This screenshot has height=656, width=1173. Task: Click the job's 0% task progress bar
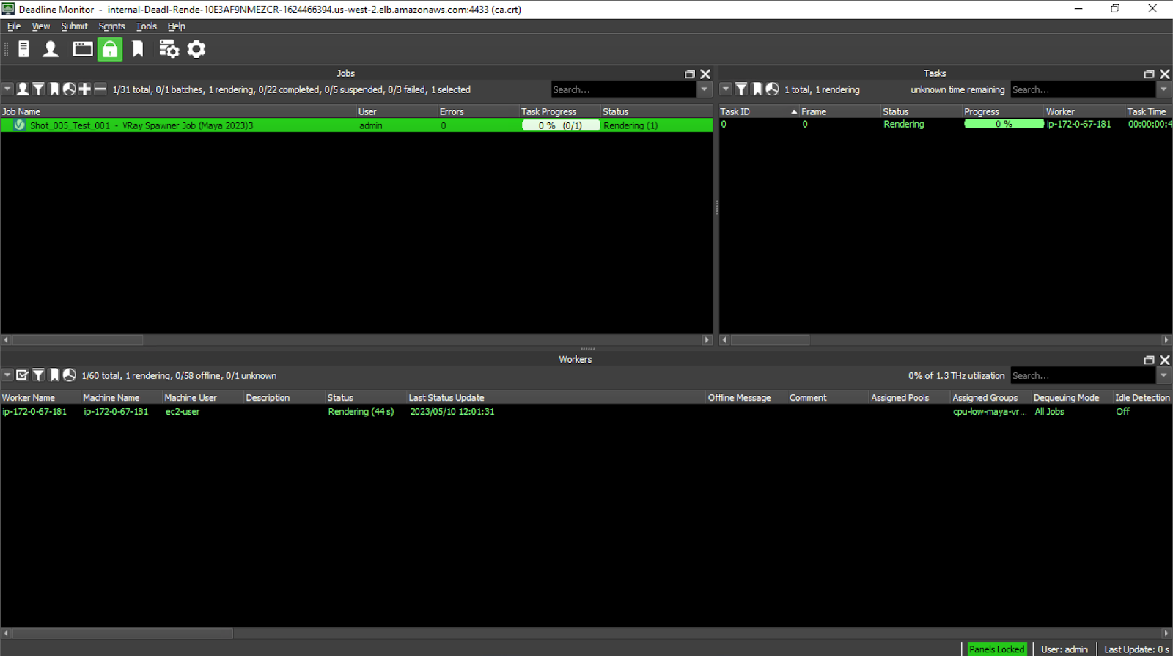tap(561, 125)
